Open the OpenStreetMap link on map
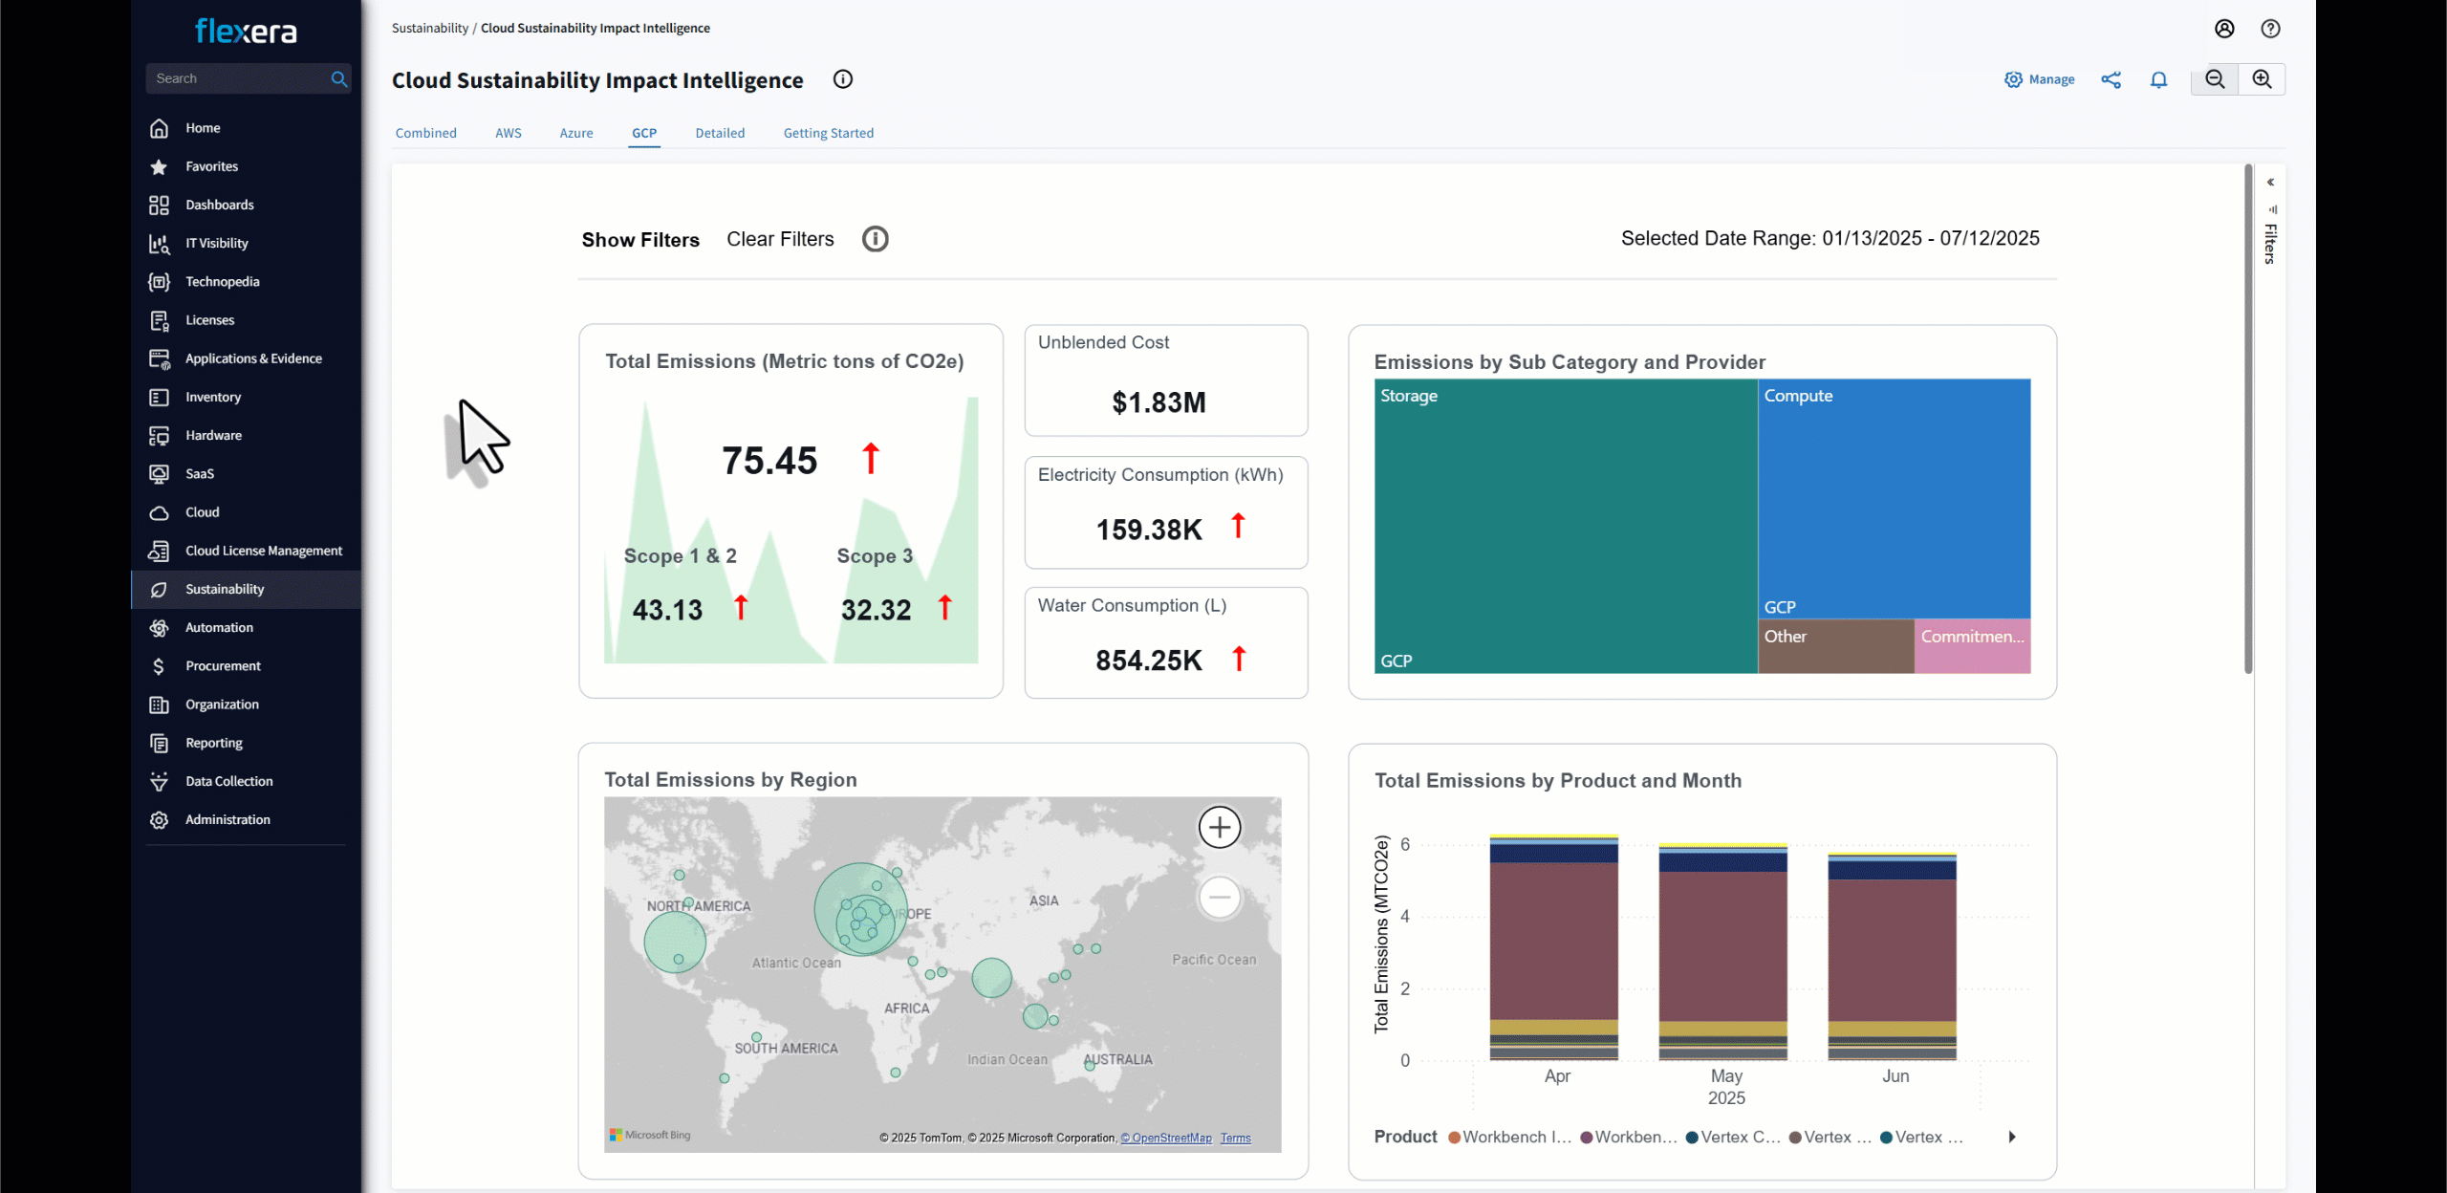The width and height of the screenshot is (2447, 1193). 1166,1138
